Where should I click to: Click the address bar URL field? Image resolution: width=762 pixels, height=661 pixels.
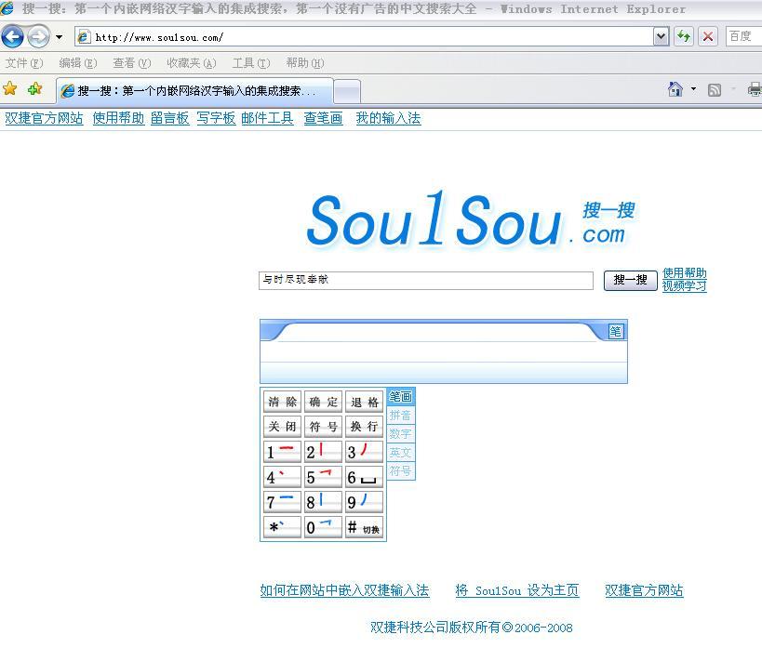coord(365,37)
